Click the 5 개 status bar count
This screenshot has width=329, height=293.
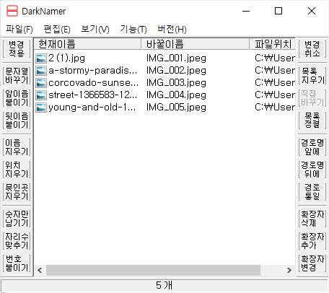pyautogui.click(x=164, y=285)
